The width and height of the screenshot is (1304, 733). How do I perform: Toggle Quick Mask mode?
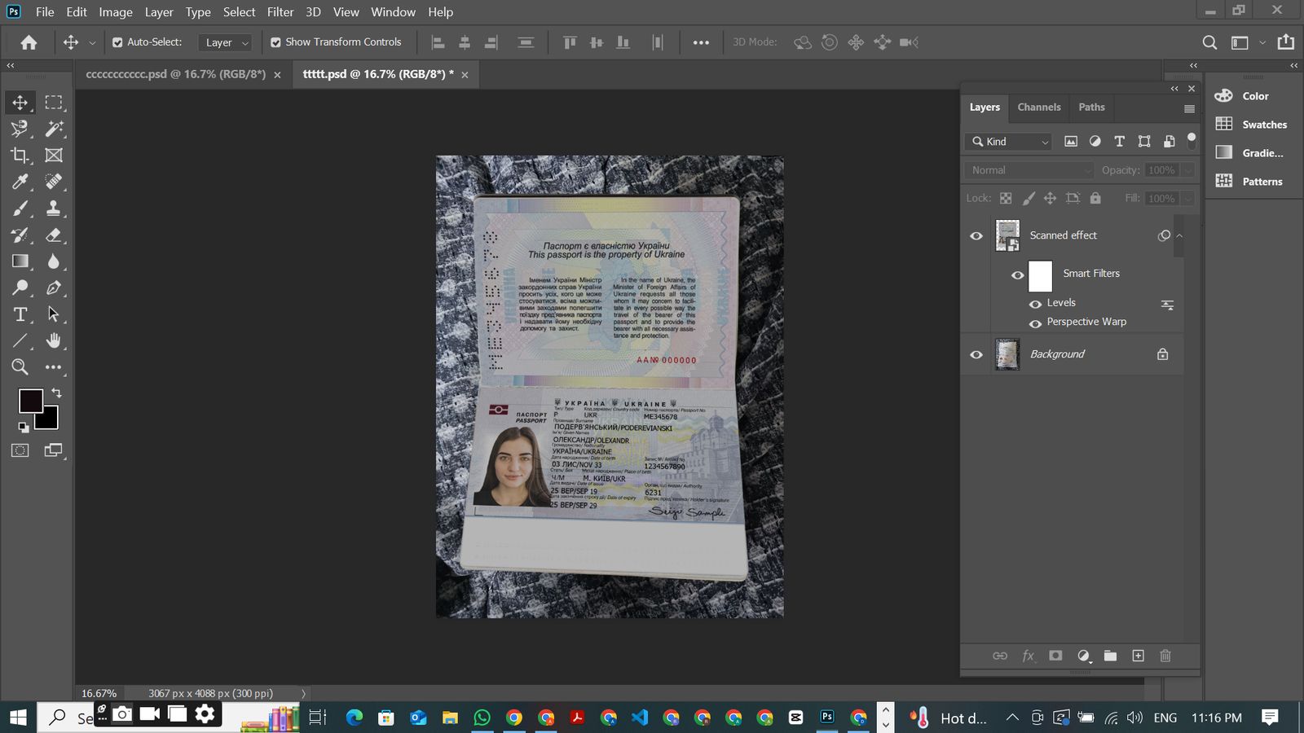pos(20,450)
